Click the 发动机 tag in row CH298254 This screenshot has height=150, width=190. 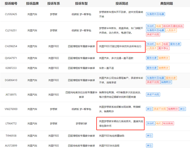pyautogui.click(x=150, y=44)
